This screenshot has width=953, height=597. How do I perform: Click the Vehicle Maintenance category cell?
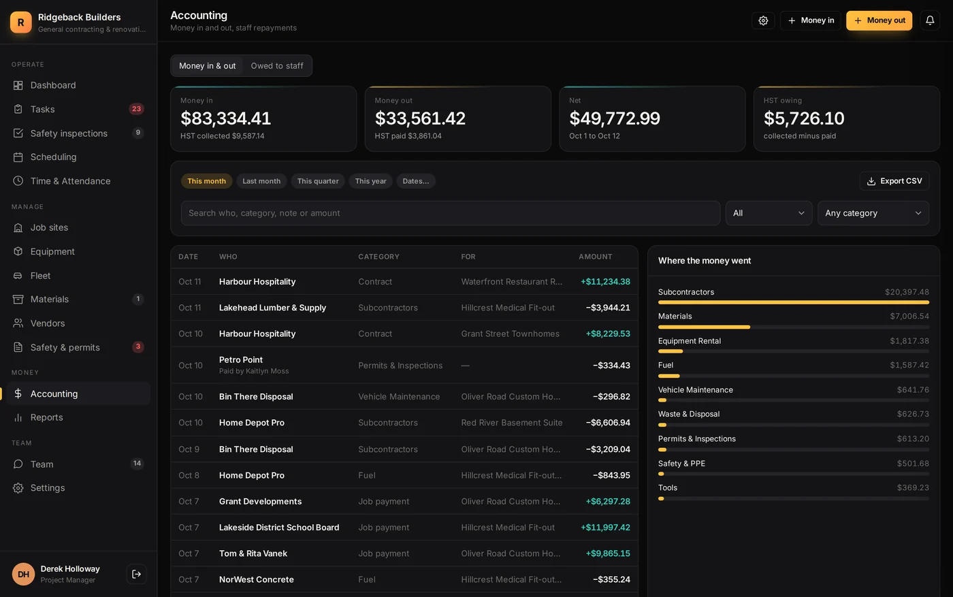coord(399,397)
